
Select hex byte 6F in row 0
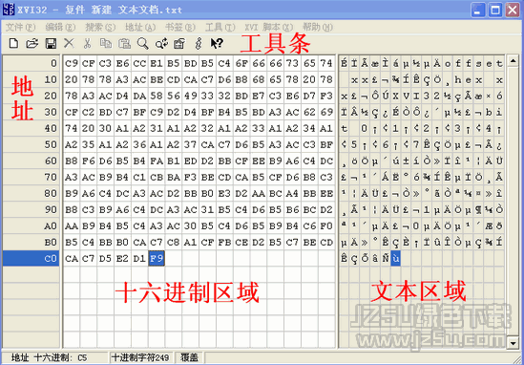tap(241, 63)
